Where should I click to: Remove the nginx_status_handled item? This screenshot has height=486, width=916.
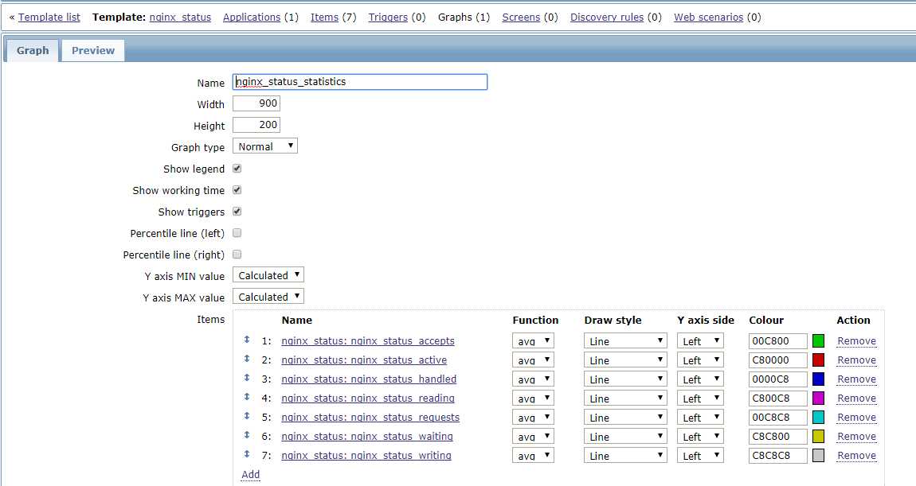pyautogui.click(x=856, y=379)
